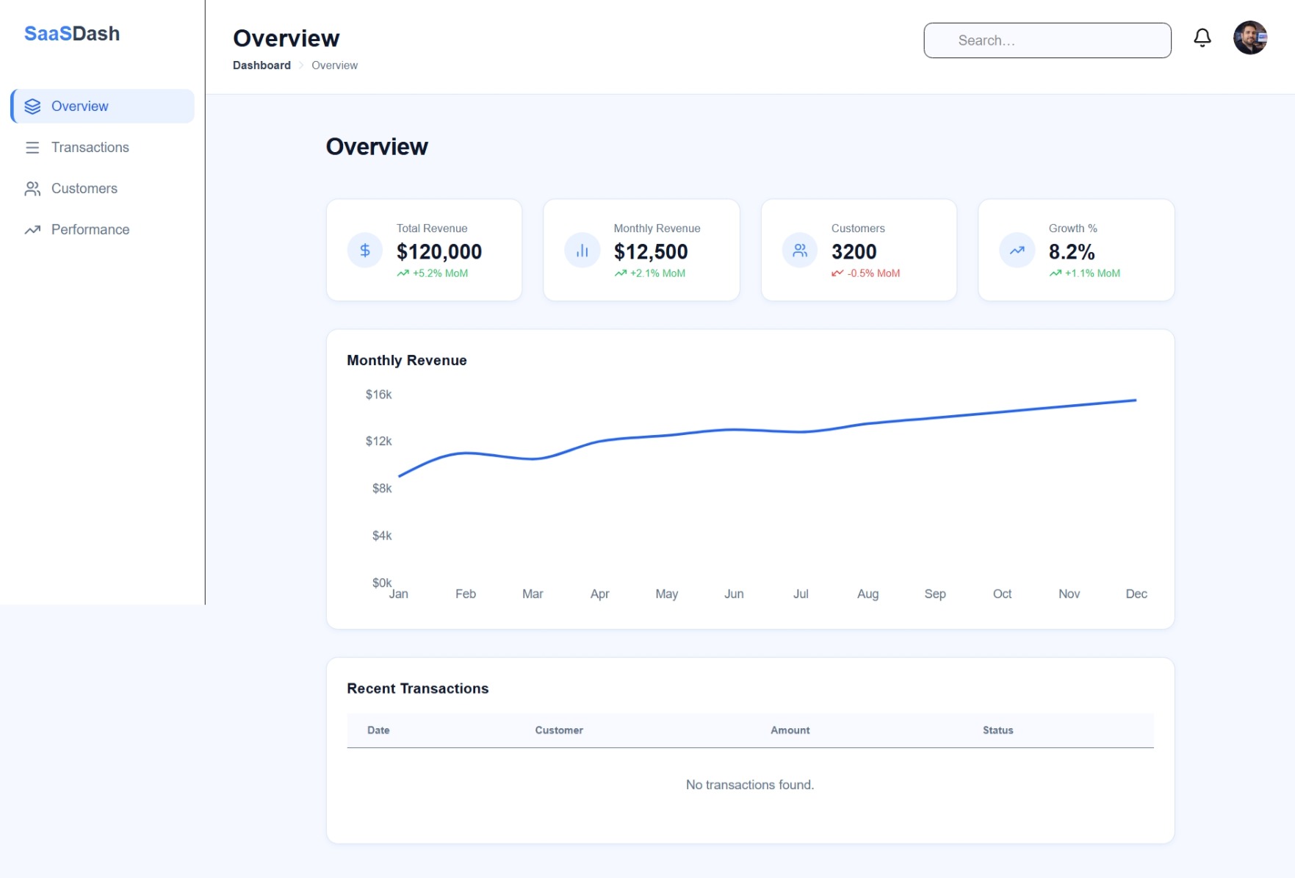The width and height of the screenshot is (1295, 878).
Task: Click the Performance trend icon in sidebar
Action: click(x=32, y=230)
